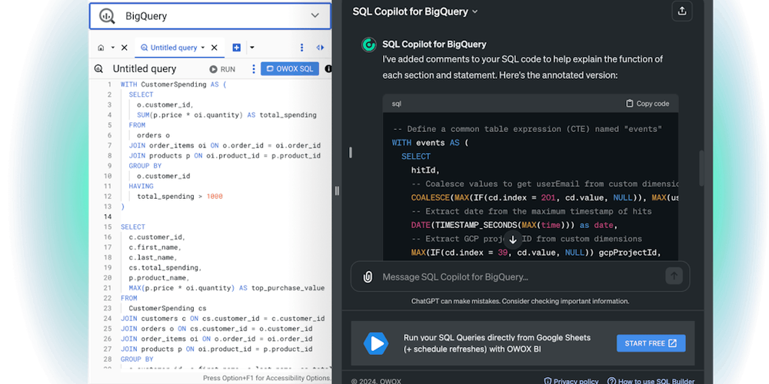
Task: Click 'cs.total_spending,' on line 19
Action: point(165,268)
